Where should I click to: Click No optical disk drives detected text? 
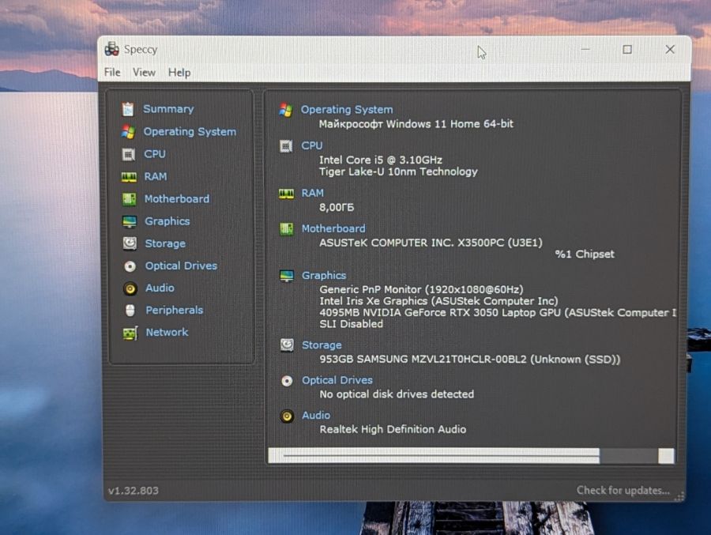[x=397, y=394]
